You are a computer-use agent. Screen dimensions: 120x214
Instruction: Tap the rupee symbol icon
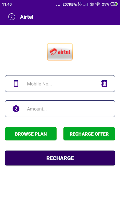(16, 109)
